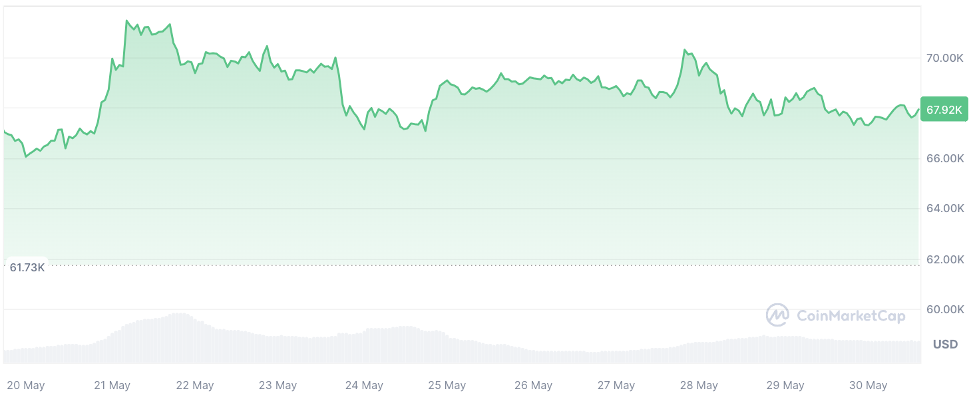Click the 66.00K price axis label

(945, 159)
